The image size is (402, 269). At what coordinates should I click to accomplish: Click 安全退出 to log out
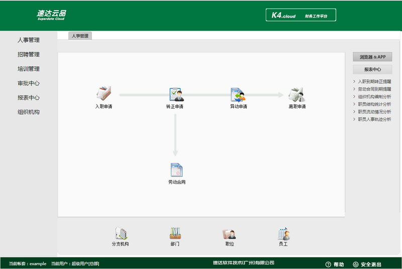(367, 264)
